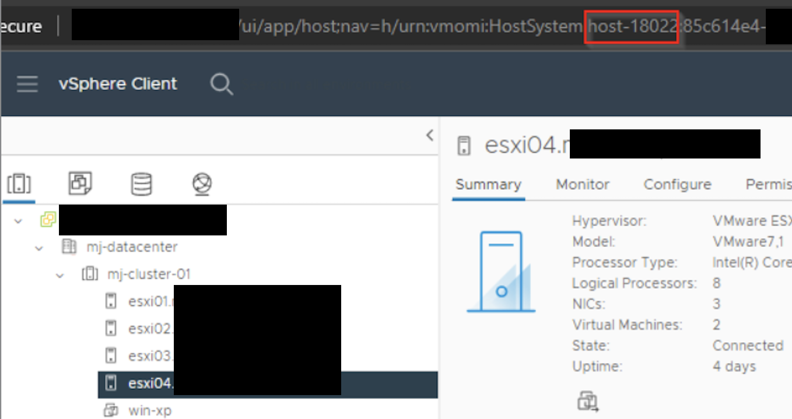Click the esxi04 host icon in tree

click(110, 383)
